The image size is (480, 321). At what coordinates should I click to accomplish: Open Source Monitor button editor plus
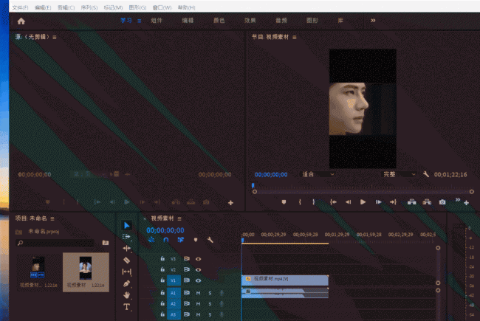tap(231, 203)
